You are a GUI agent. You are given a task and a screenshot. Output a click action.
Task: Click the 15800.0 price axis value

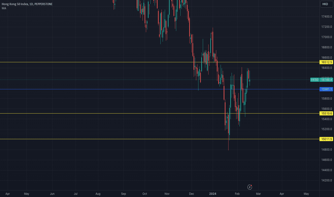[326, 98]
